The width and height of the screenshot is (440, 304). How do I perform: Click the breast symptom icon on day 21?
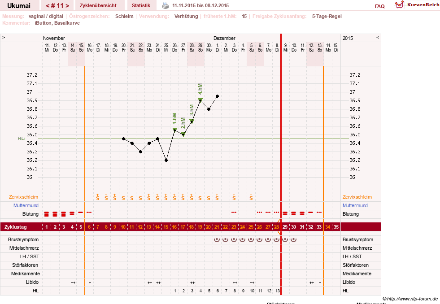point(217,239)
